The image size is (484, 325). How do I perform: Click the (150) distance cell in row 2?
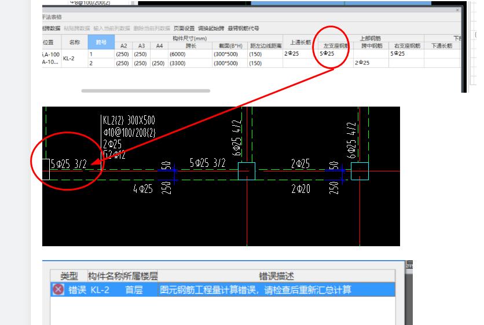point(266,63)
